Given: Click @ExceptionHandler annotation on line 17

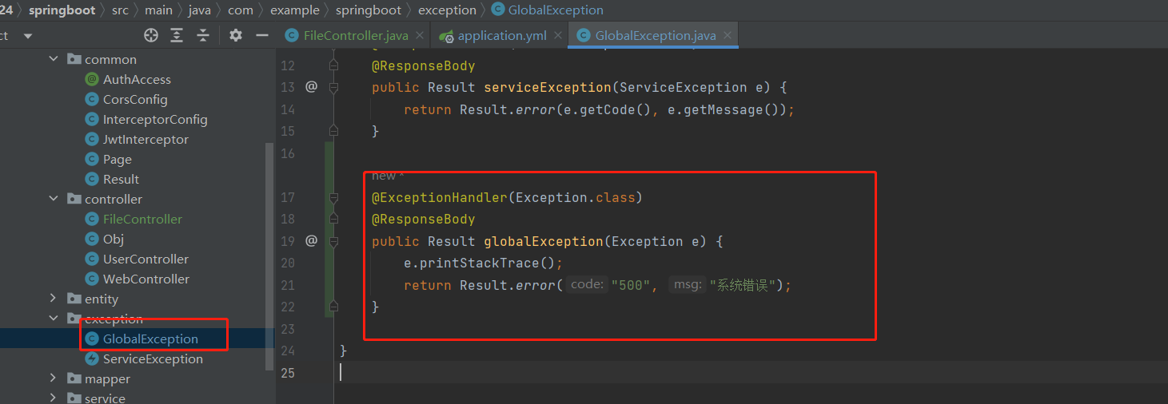Looking at the screenshot, I should pos(439,197).
